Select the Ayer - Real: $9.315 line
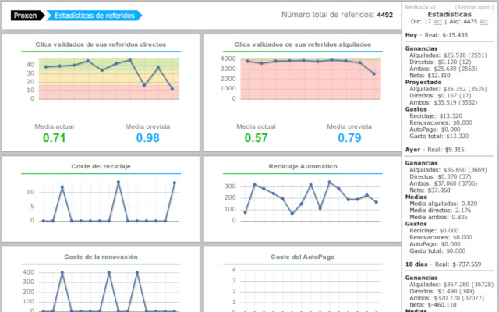 click(434, 150)
